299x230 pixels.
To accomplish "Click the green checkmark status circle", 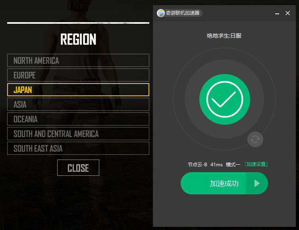I will click(x=225, y=99).
